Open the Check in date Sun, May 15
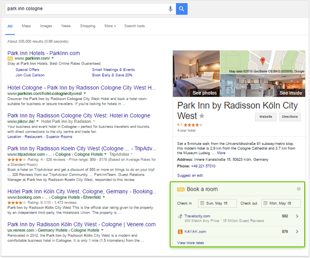 pos(217,203)
